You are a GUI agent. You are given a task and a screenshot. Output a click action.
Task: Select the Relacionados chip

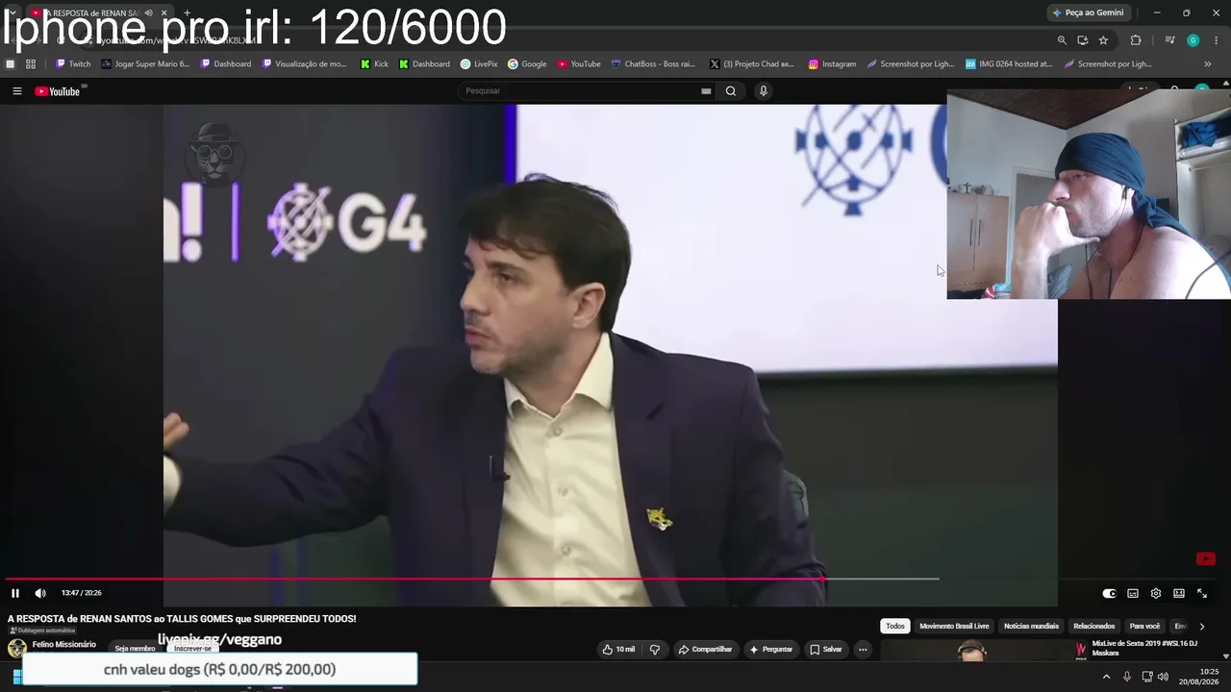(1094, 627)
